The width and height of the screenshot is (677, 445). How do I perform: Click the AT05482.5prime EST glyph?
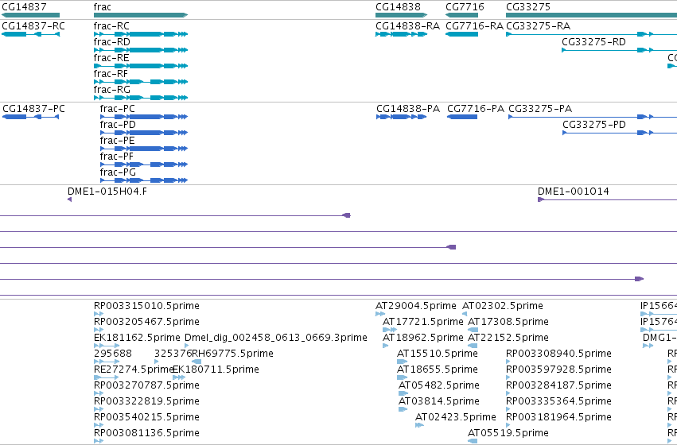point(403,393)
